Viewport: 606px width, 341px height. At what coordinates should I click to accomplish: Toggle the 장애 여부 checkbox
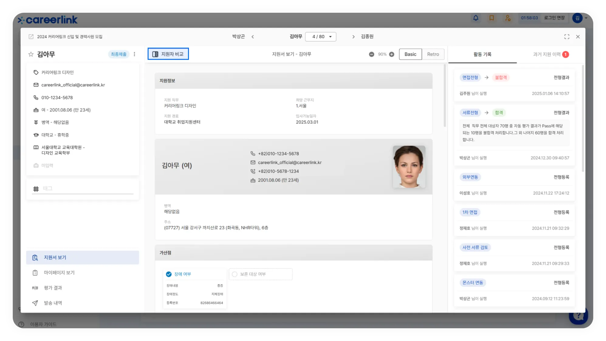(x=169, y=274)
